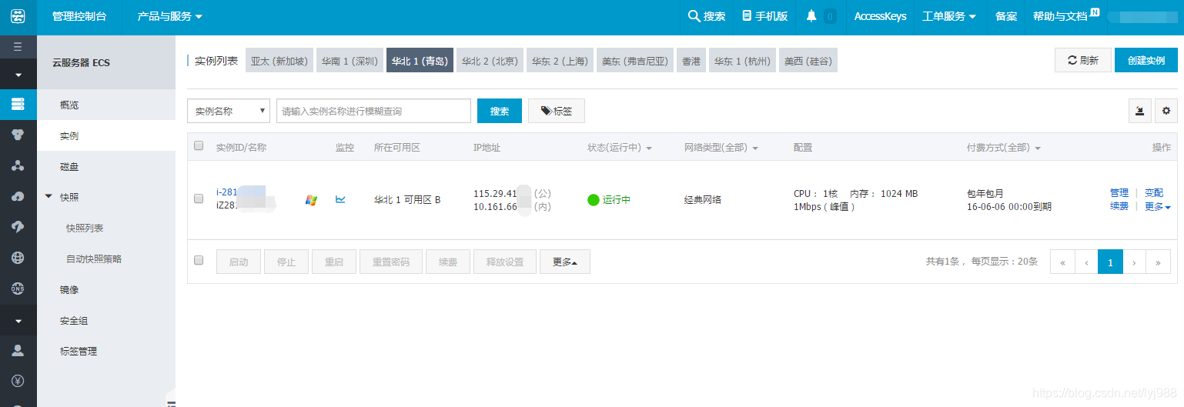Click the 续费 link in the instance row
The image size is (1184, 407).
[1119, 206]
